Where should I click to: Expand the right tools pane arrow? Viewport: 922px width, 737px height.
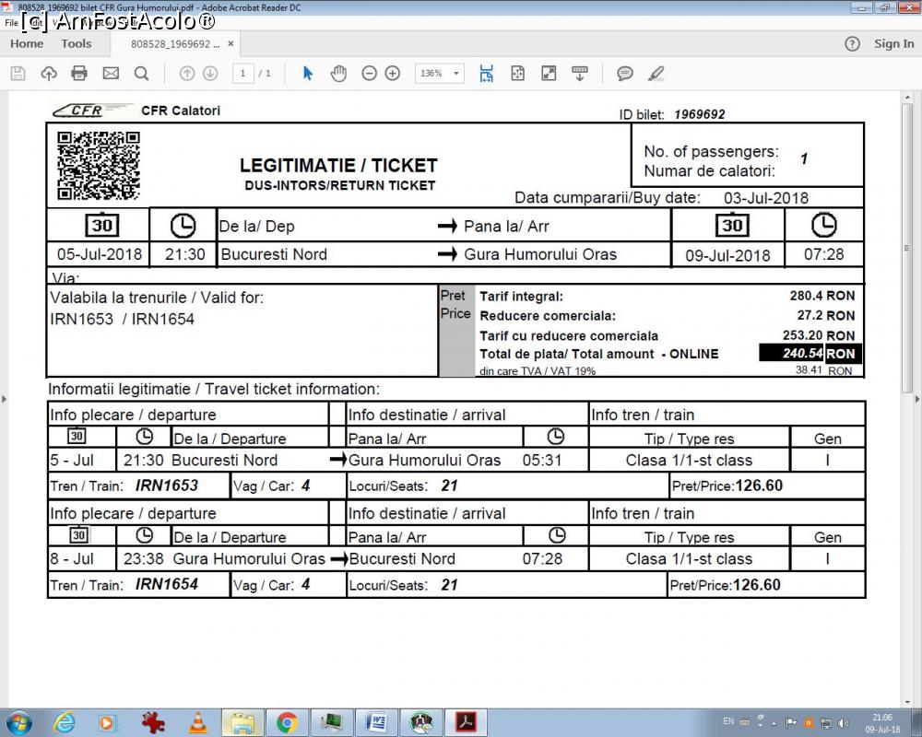pyautogui.click(x=916, y=399)
